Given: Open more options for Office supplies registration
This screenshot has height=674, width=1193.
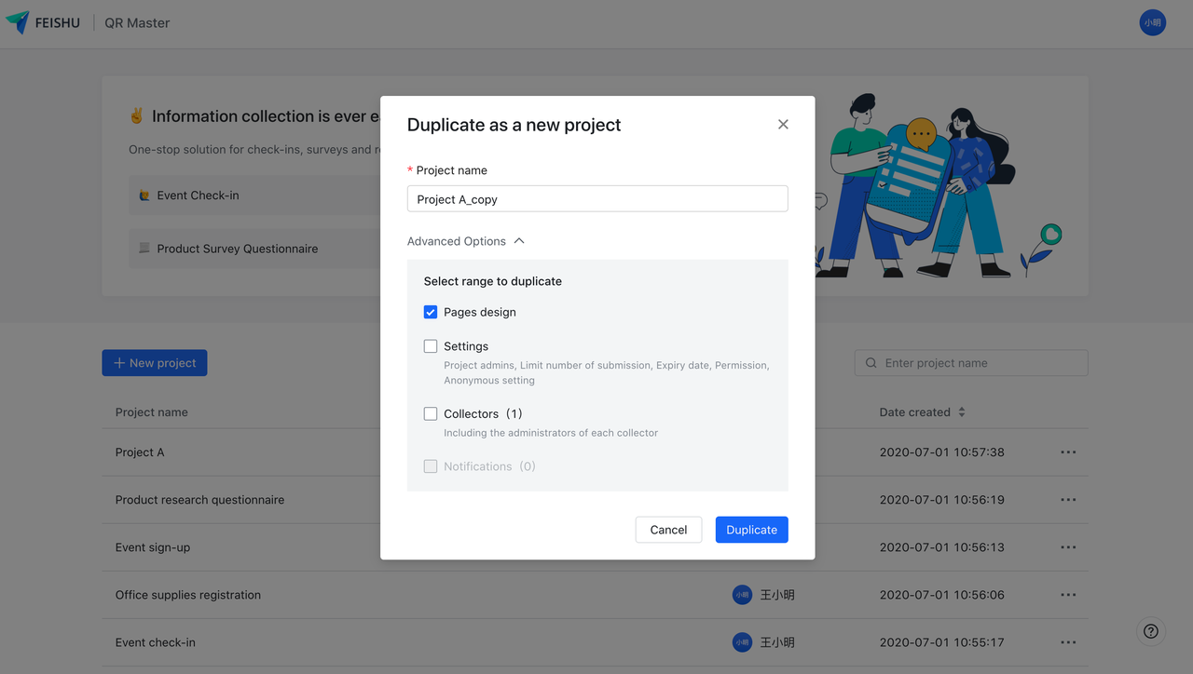Looking at the screenshot, I should pos(1068,595).
